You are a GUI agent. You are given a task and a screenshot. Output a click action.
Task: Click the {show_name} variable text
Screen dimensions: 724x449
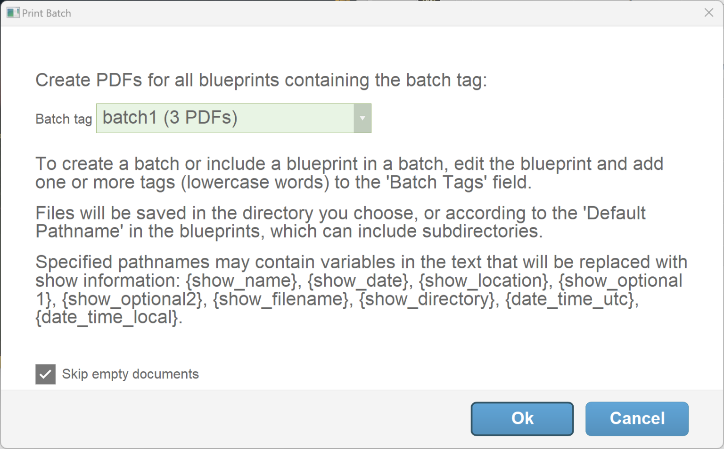(x=242, y=281)
